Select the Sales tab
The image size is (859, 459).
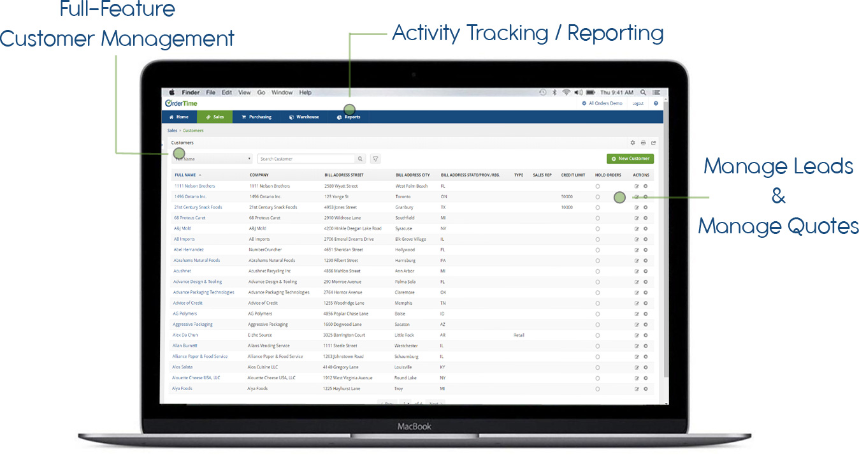click(x=215, y=117)
